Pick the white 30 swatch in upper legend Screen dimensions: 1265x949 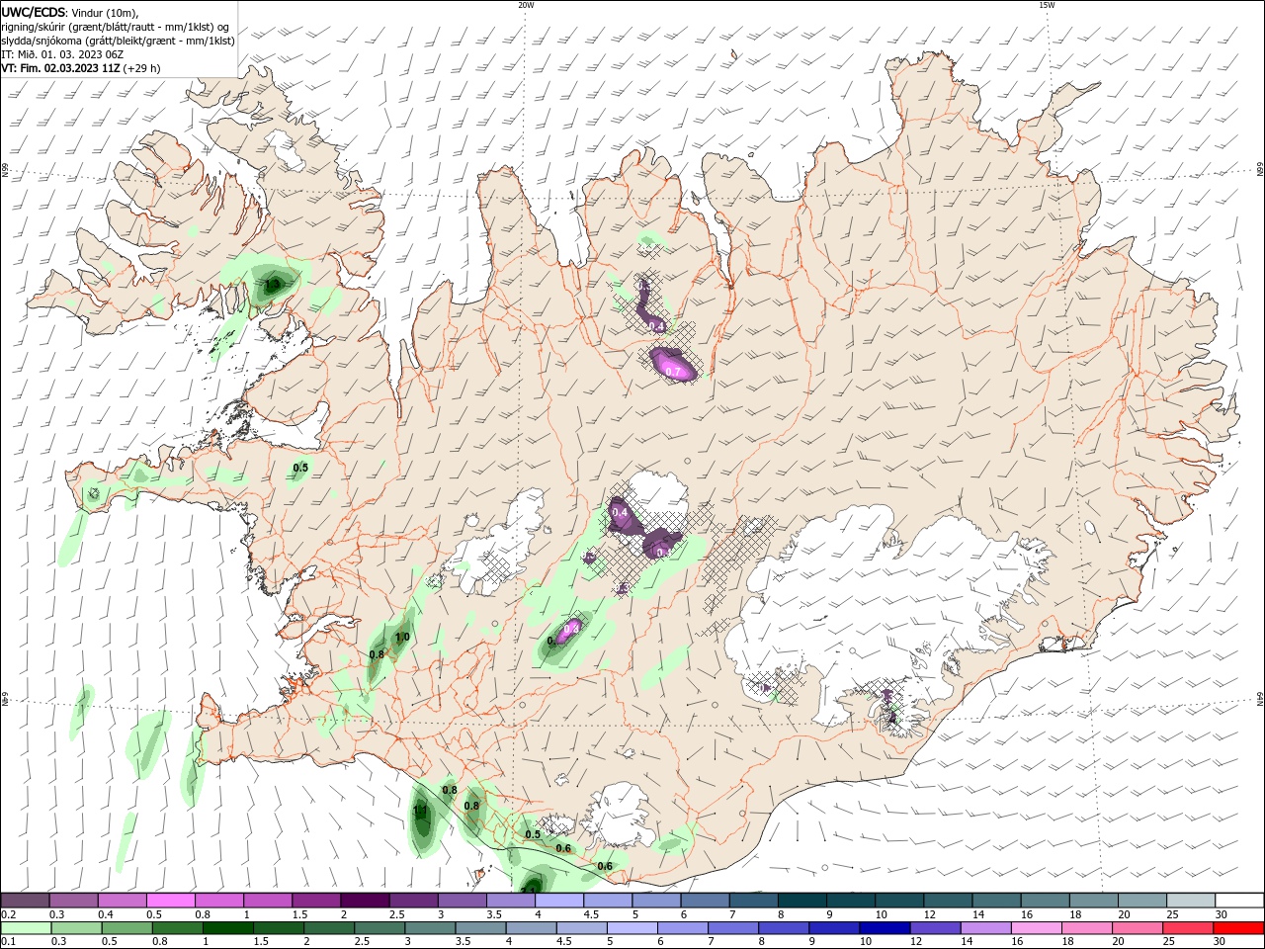[x=1240, y=901]
